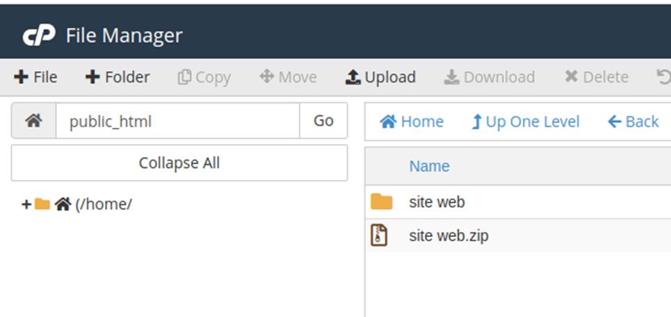Open the Upload dialog
671x317 pixels.
click(380, 77)
